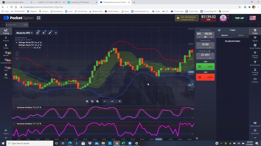Edit Stochastic Oscillator 5 1 1 settings
The width and height of the screenshot is (261, 146).
coord(38,124)
